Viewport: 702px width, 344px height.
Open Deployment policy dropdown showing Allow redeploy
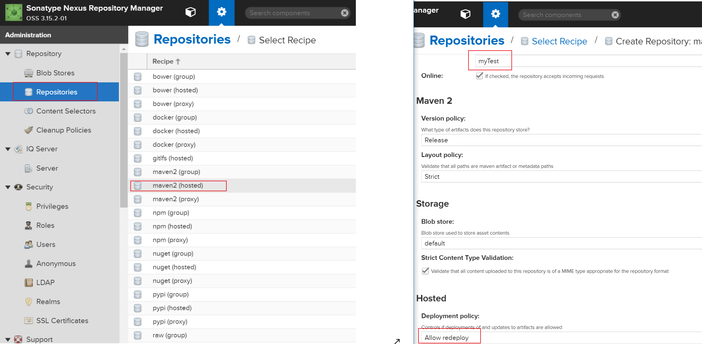(561, 338)
